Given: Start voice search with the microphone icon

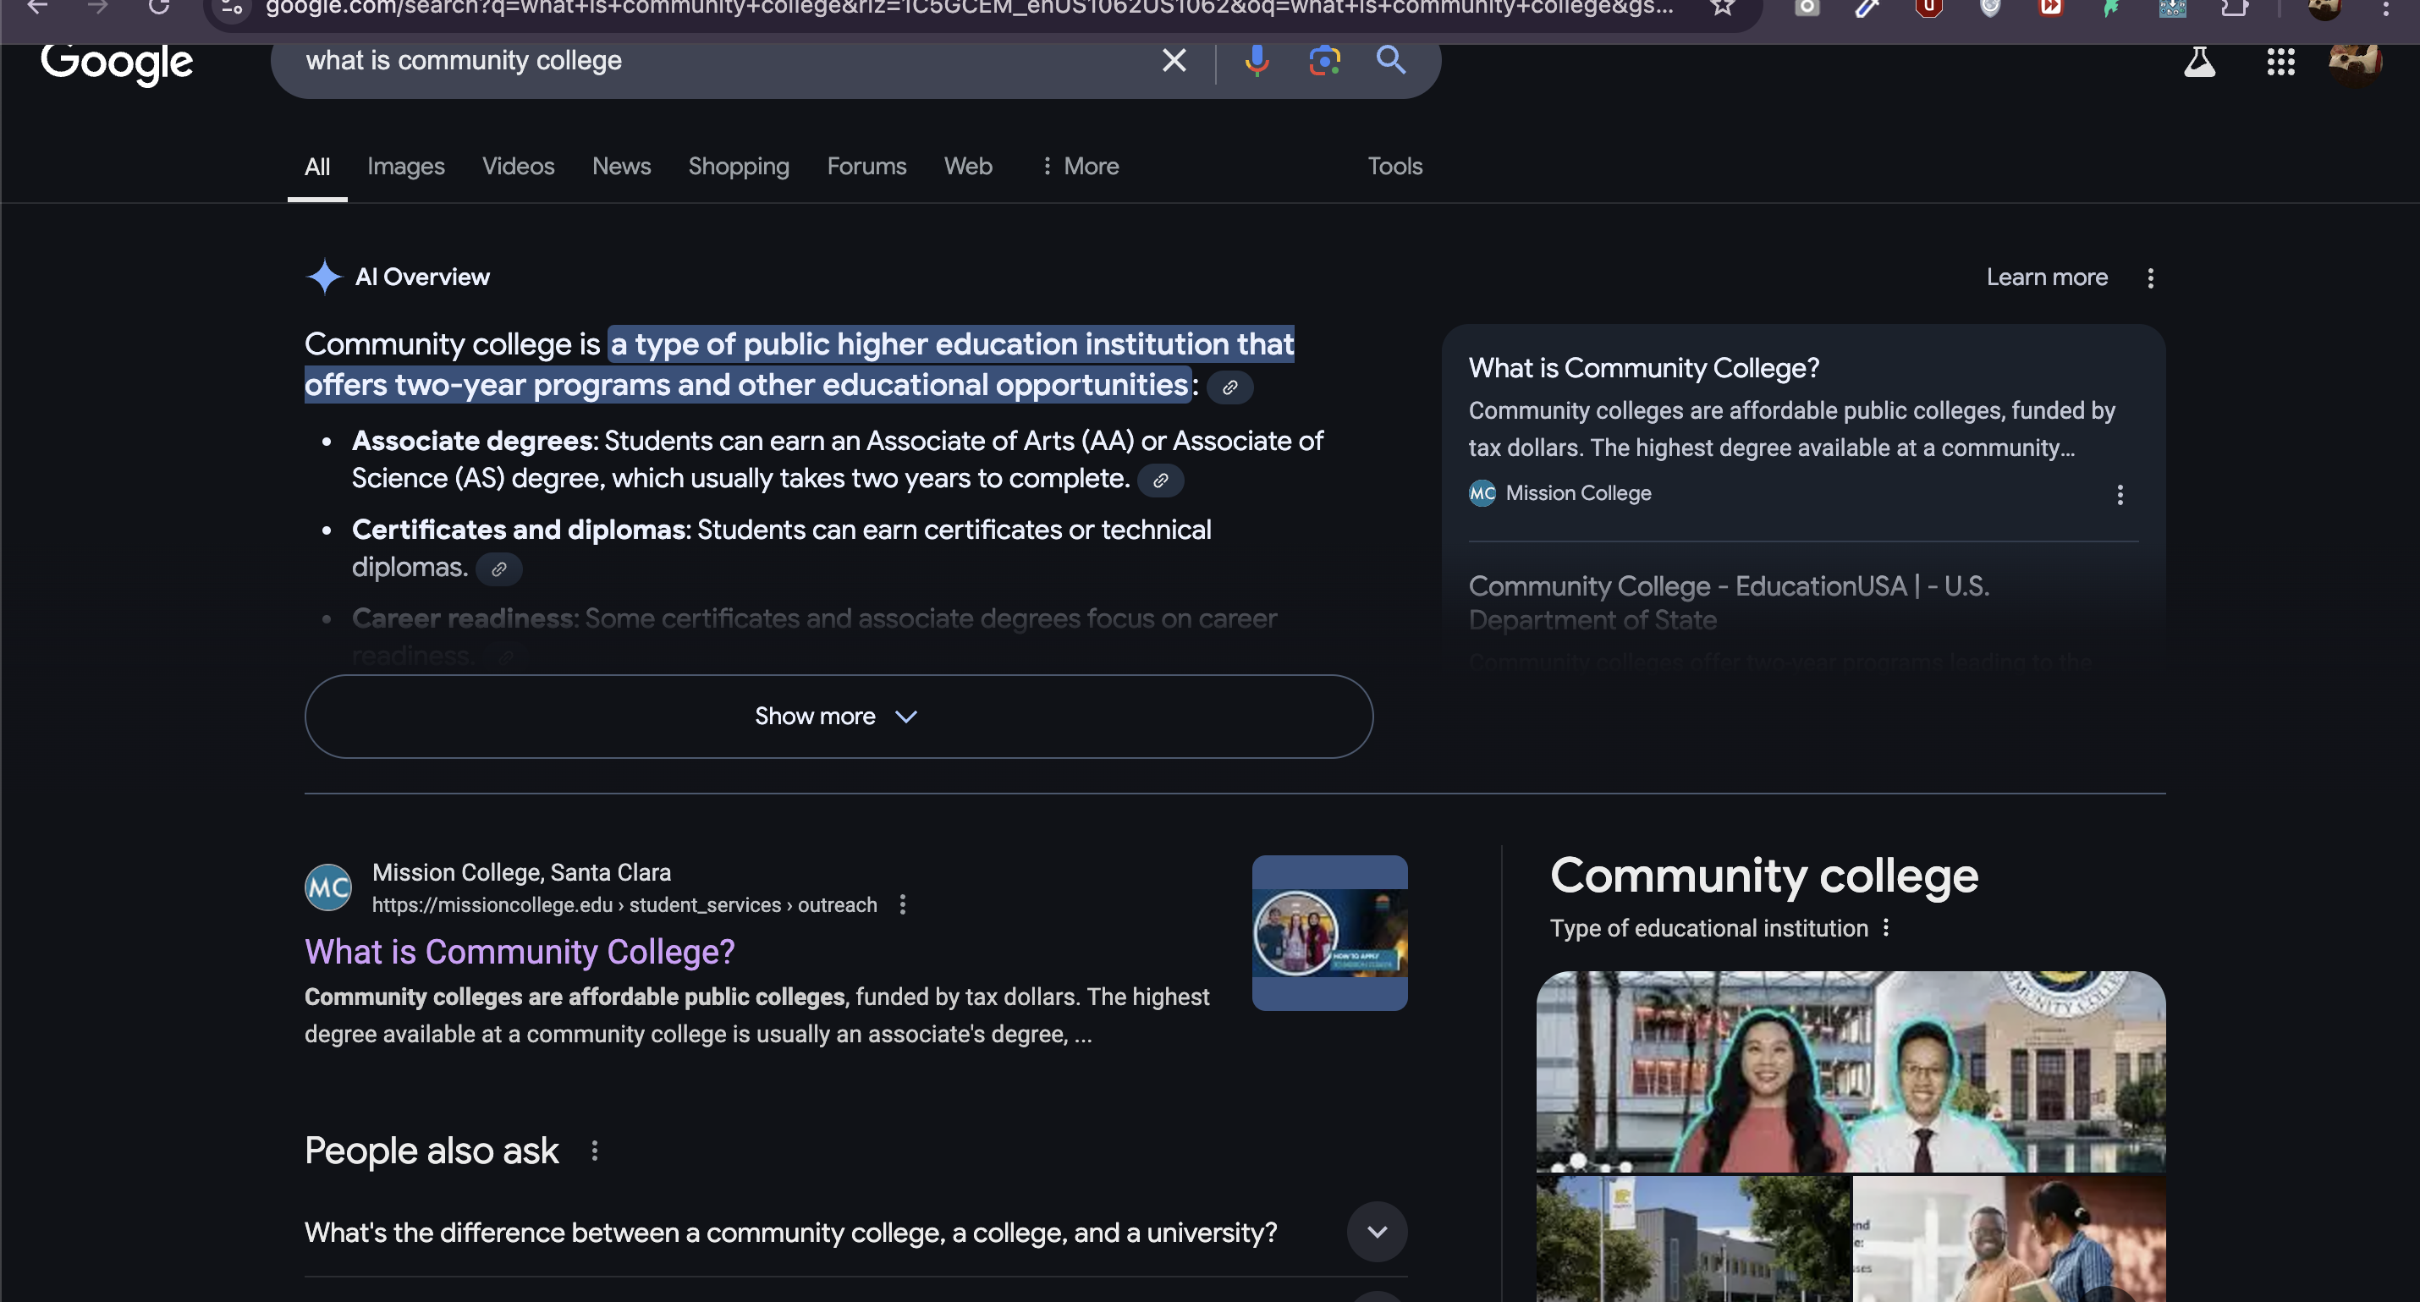Looking at the screenshot, I should (1256, 61).
